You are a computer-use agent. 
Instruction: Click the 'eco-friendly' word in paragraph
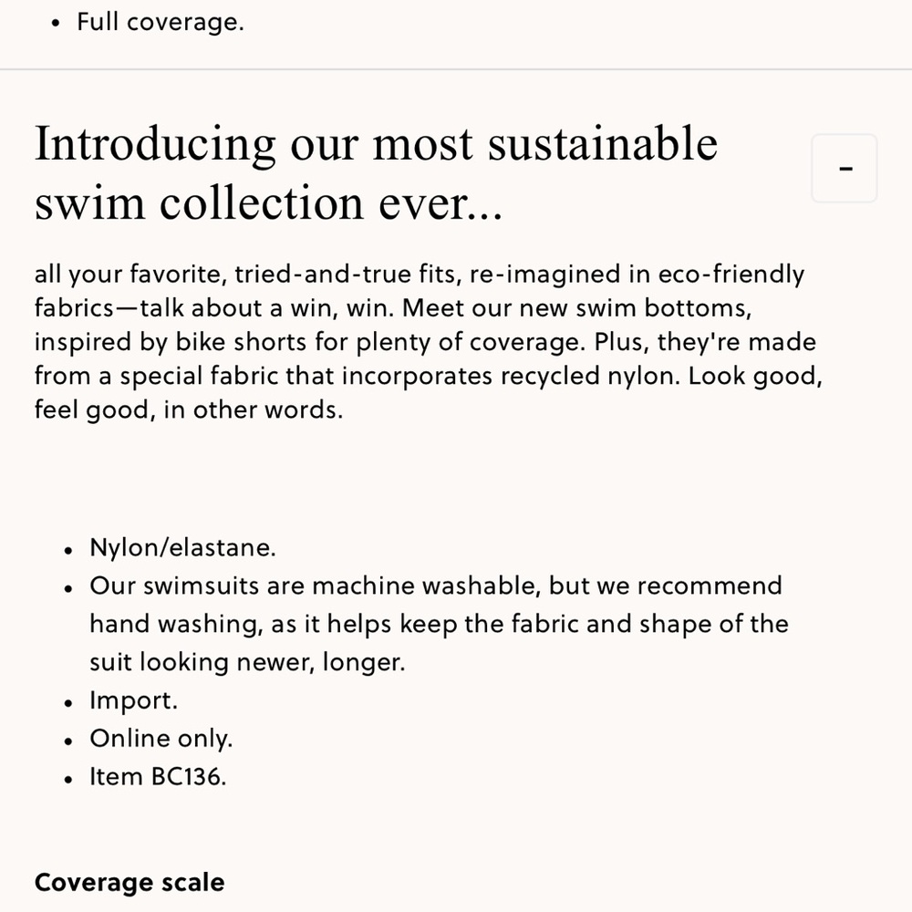point(731,274)
